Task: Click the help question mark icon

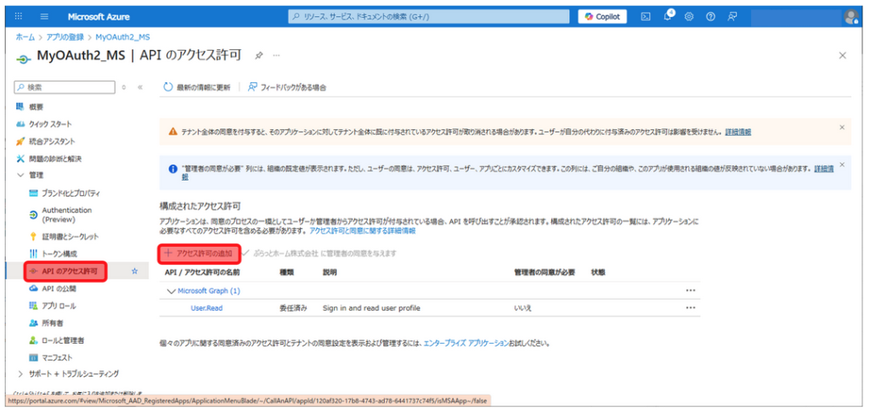Action: click(x=710, y=17)
